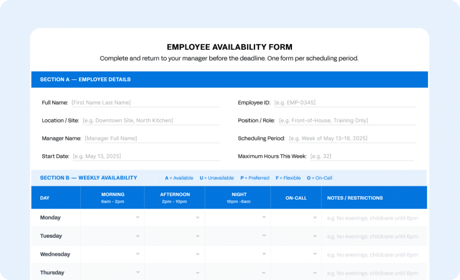This screenshot has height=280, width=460.
Task: Click the 'O = On-Call' legend text
Action: tap(319, 178)
